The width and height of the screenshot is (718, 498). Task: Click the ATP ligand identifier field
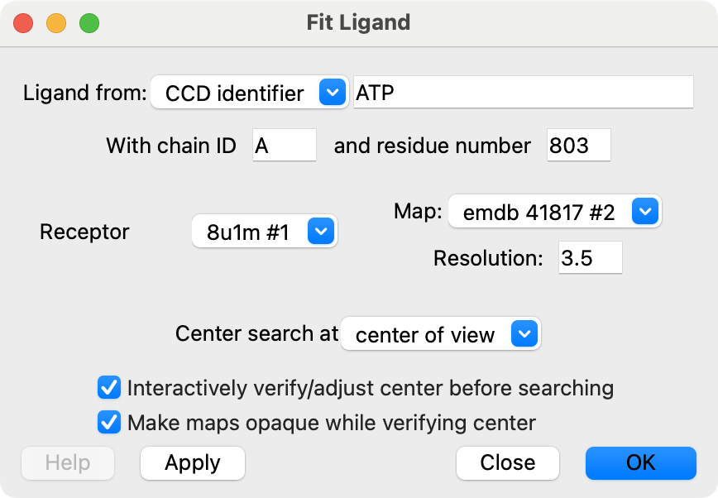[x=523, y=93]
